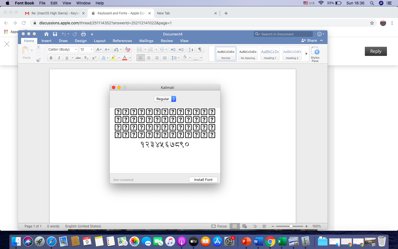
Task: Toggle Bold formatting
Action: click(51, 58)
